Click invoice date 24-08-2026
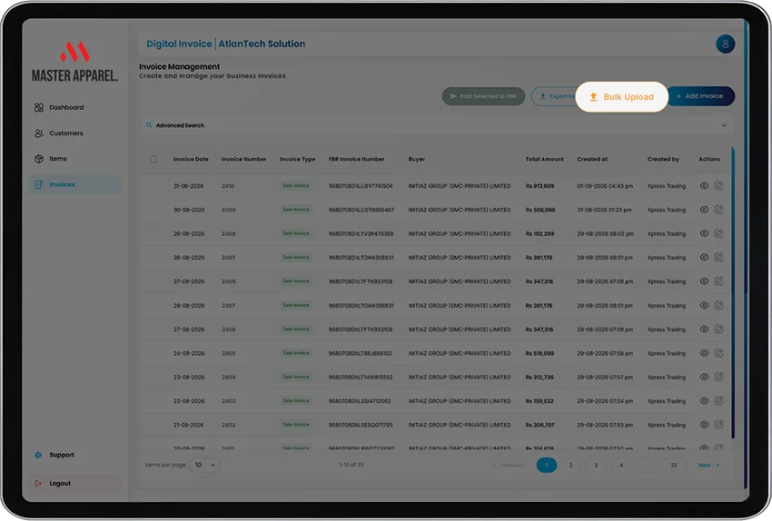The width and height of the screenshot is (772, 521). click(x=189, y=354)
